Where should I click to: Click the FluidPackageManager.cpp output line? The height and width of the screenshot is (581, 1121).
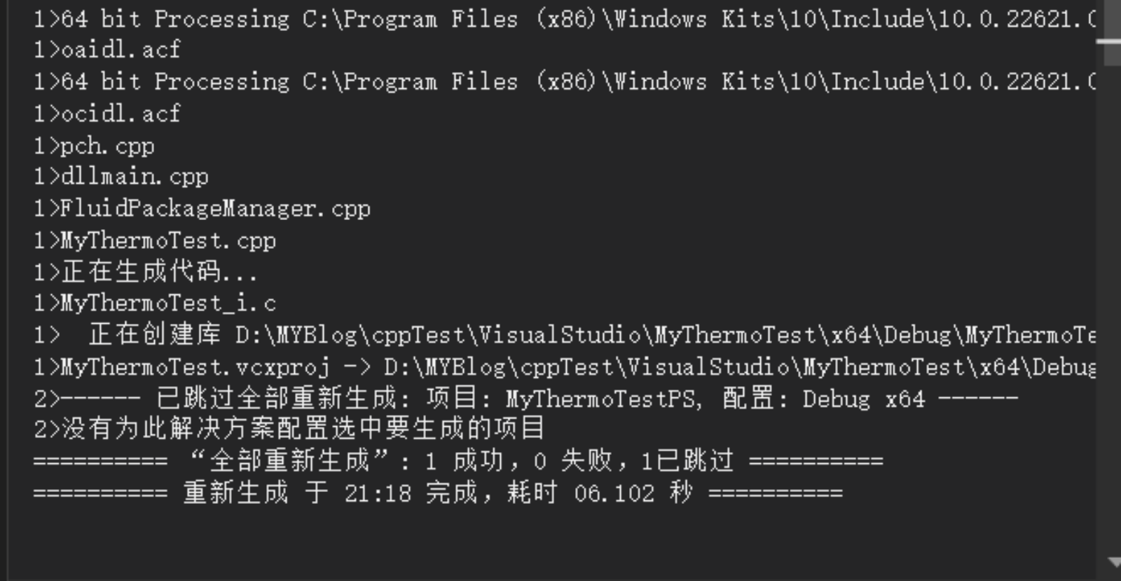(202, 209)
